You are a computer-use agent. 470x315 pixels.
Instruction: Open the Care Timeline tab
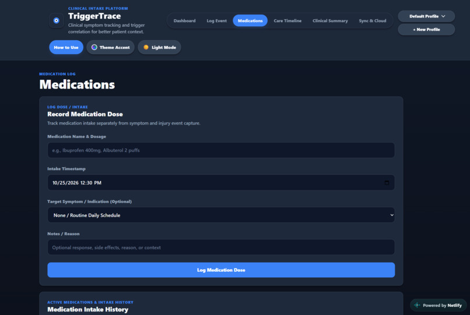[x=287, y=20]
